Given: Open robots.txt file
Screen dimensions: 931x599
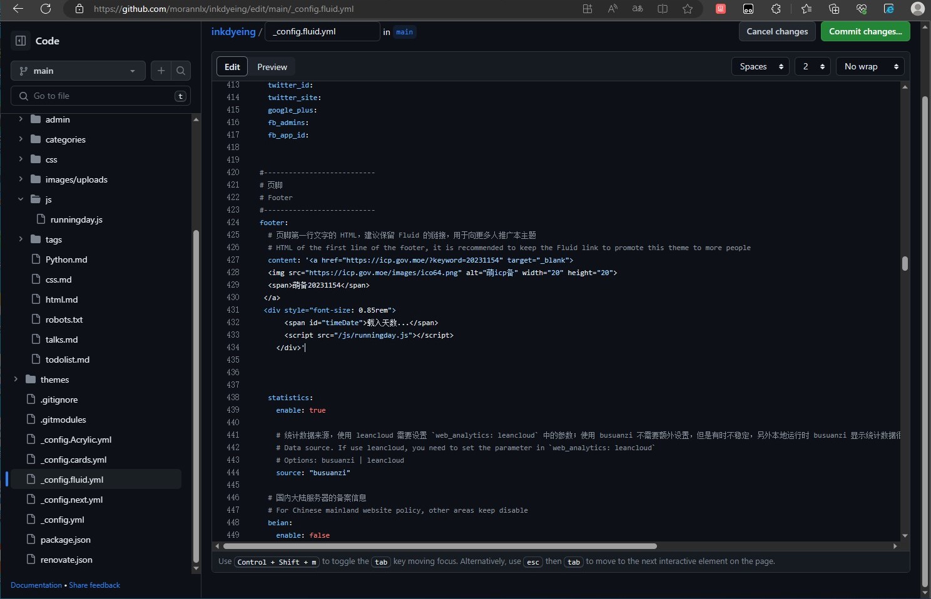Looking at the screenshot, I should pos(64,320).
